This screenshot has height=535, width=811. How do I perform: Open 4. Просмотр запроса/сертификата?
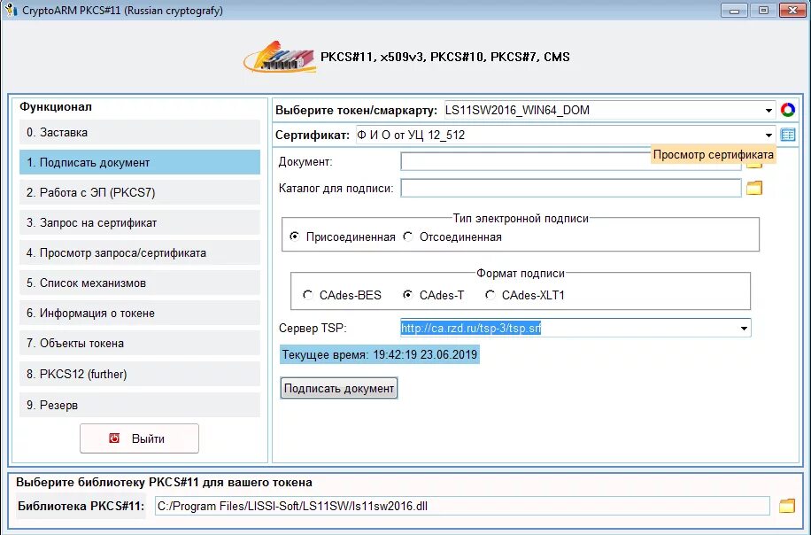(140, 253)
